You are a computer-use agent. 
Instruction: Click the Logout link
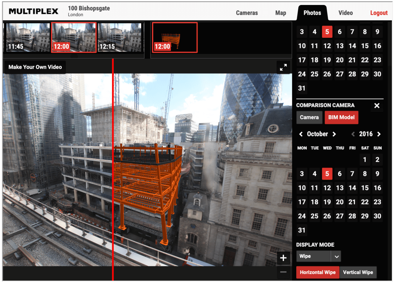pos(379,13)
